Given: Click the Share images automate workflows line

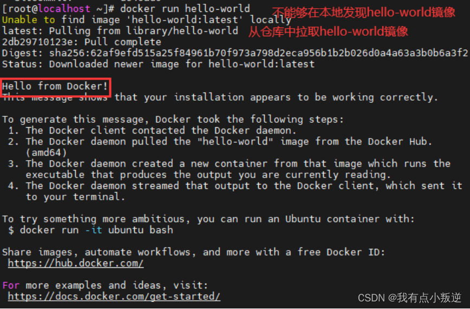Looking at the screenshot, I should (x=194, y=252).
